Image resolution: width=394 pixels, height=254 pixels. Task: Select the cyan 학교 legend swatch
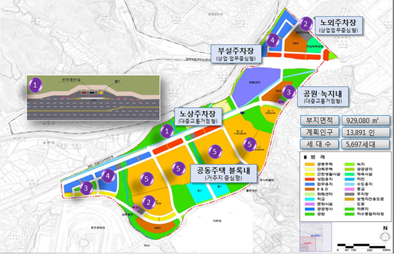coord(309,199)
